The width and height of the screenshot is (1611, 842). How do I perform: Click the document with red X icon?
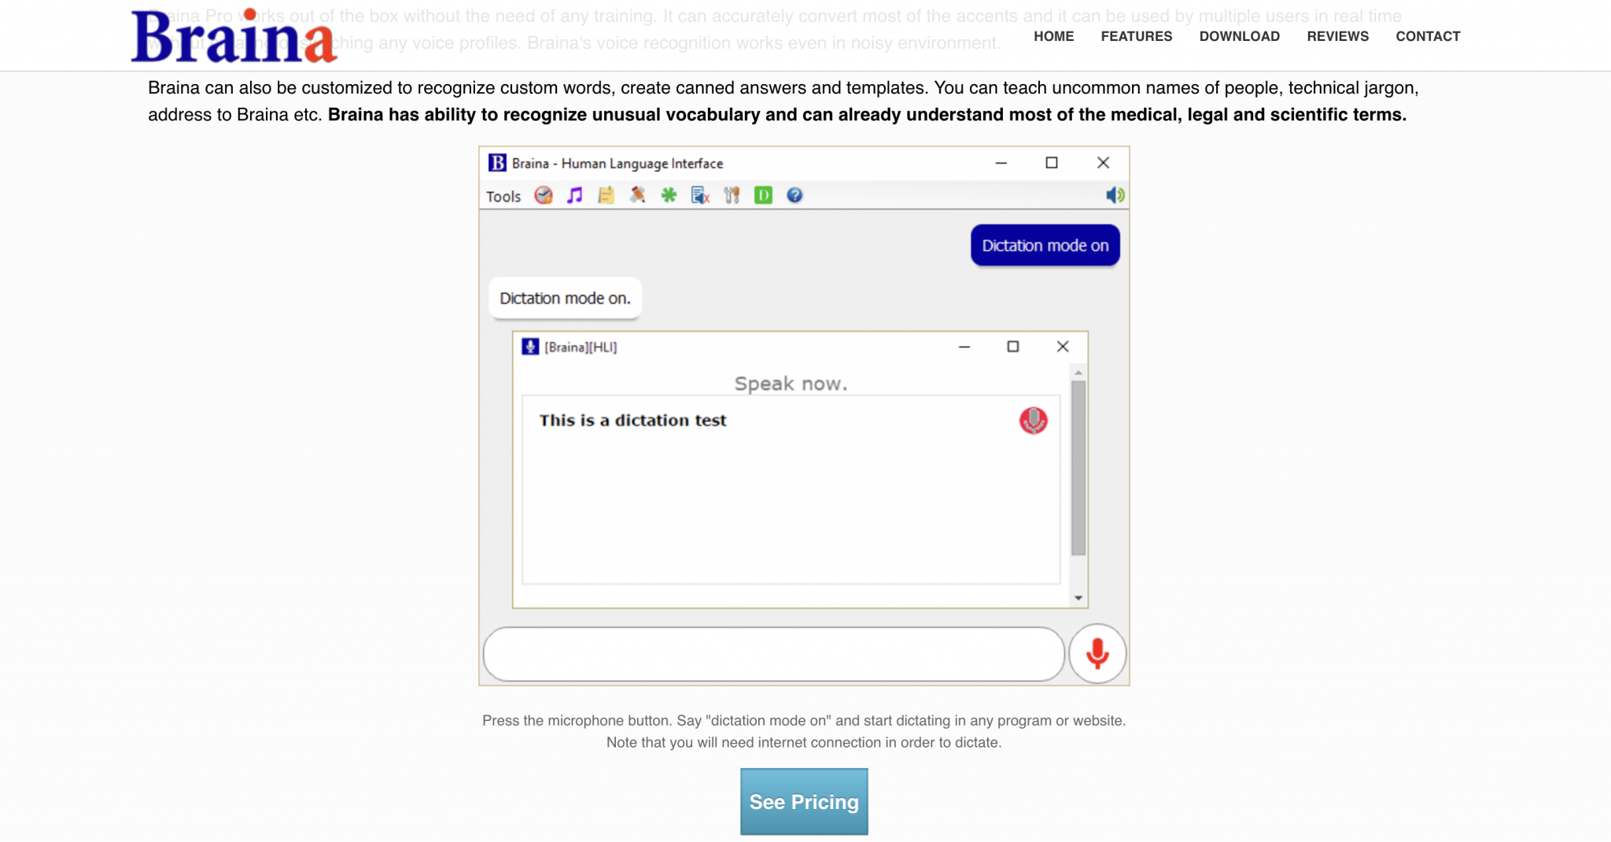700,195
